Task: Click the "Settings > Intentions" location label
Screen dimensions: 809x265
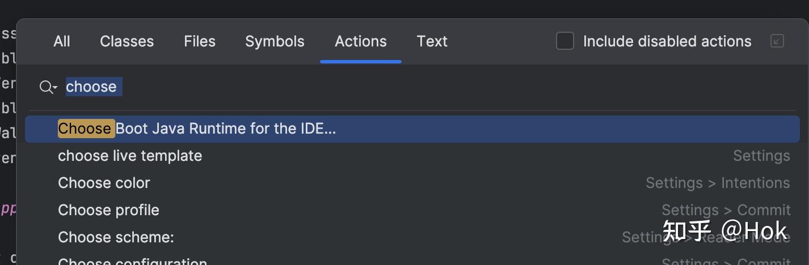Action: [x=717, y=183]
